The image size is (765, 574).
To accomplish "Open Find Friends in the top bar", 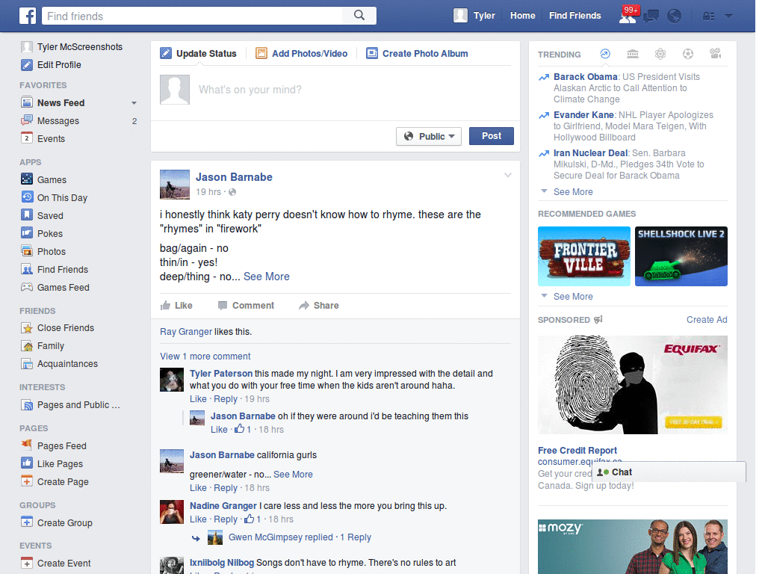I will [574, 16].
